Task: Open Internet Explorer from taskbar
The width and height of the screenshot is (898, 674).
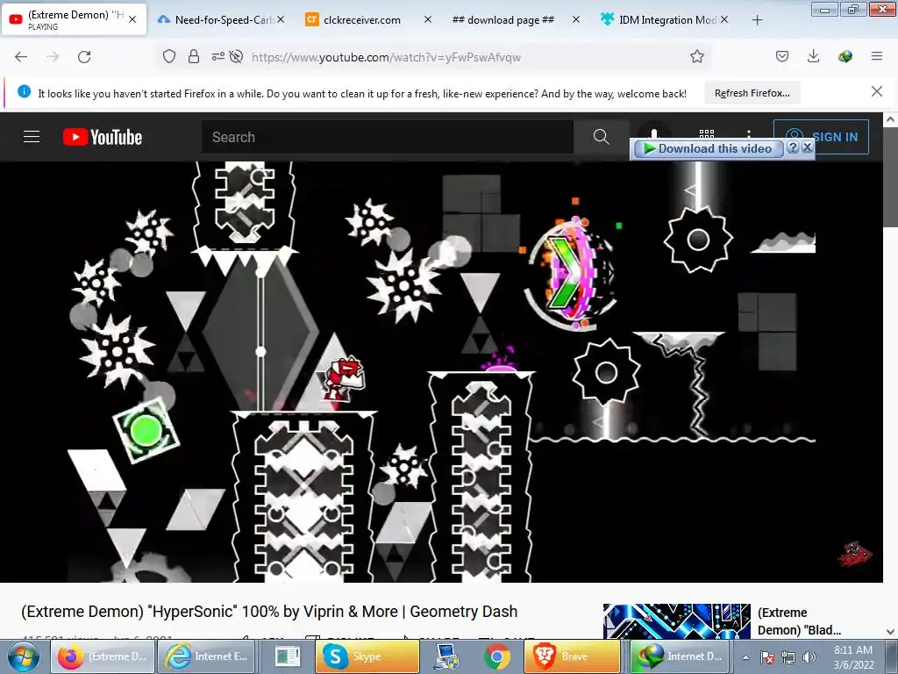Action: pos(207,656)
